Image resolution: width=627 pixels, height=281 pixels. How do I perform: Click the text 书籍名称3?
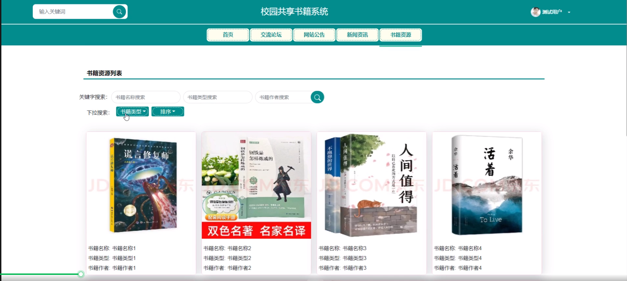click(355, 248)
